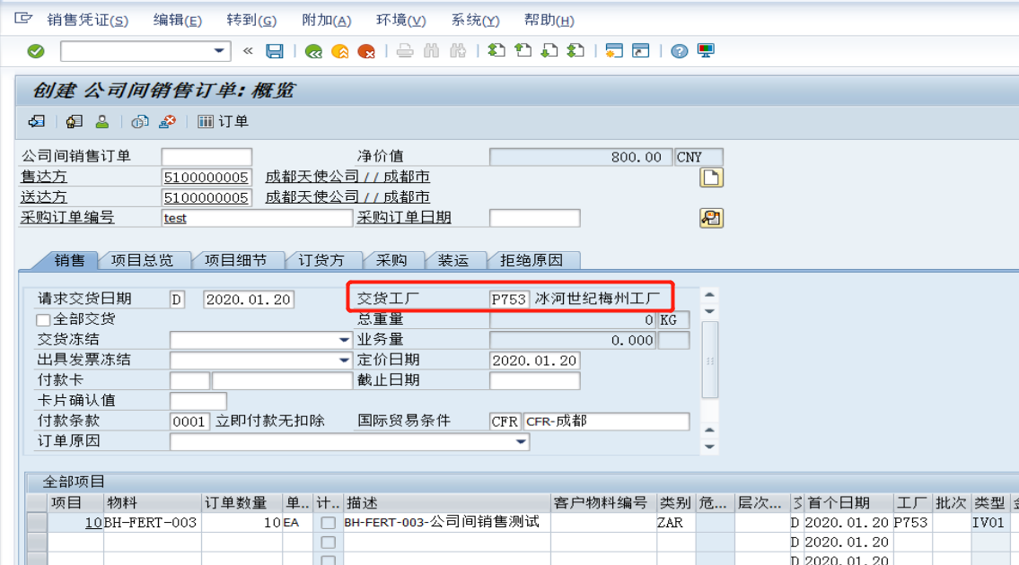
Task: Go back using the green Back icon
Action: tap(313, 50)
